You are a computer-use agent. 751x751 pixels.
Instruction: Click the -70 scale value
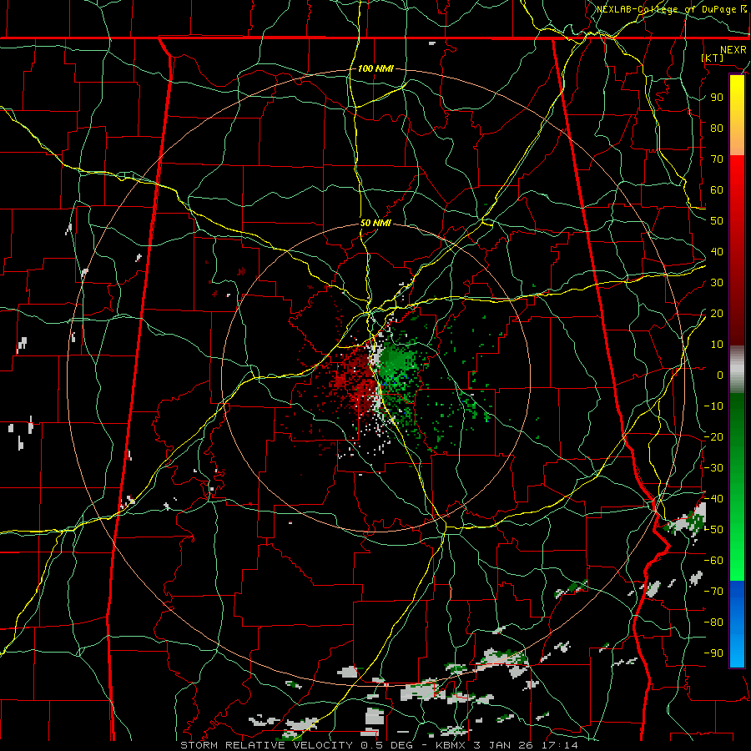[x=713, y=592]
